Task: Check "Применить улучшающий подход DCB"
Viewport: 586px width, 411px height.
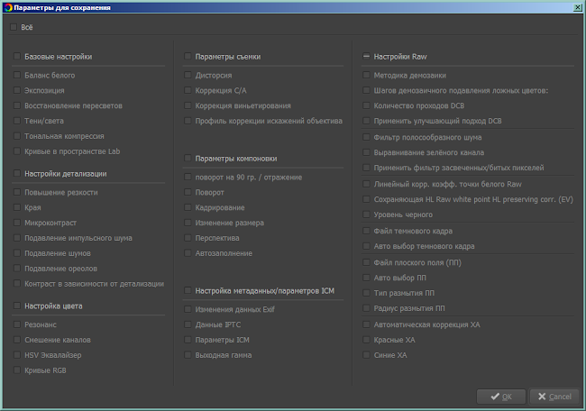Action: [366, 121]
